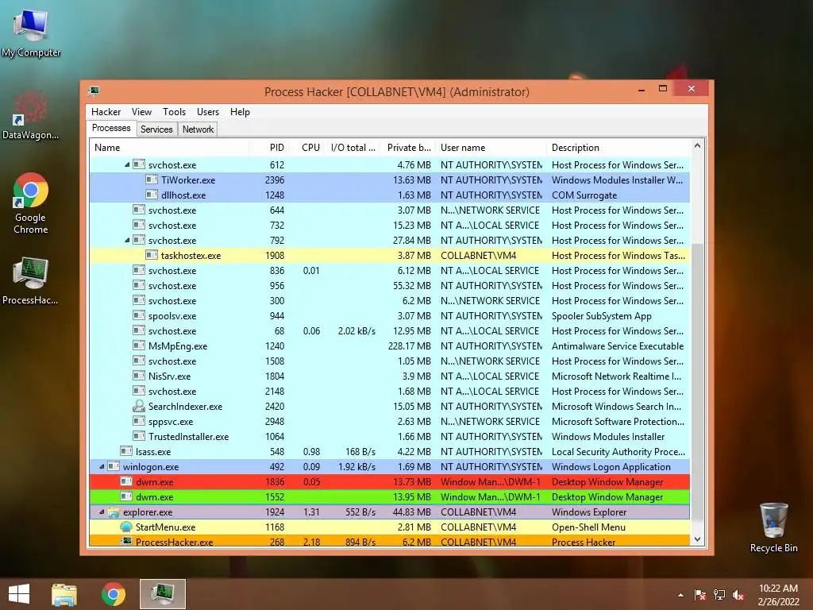This screenshot has height=610, width=813.
Task: Open File Explorer from taskbar
Action: point(64,594)
